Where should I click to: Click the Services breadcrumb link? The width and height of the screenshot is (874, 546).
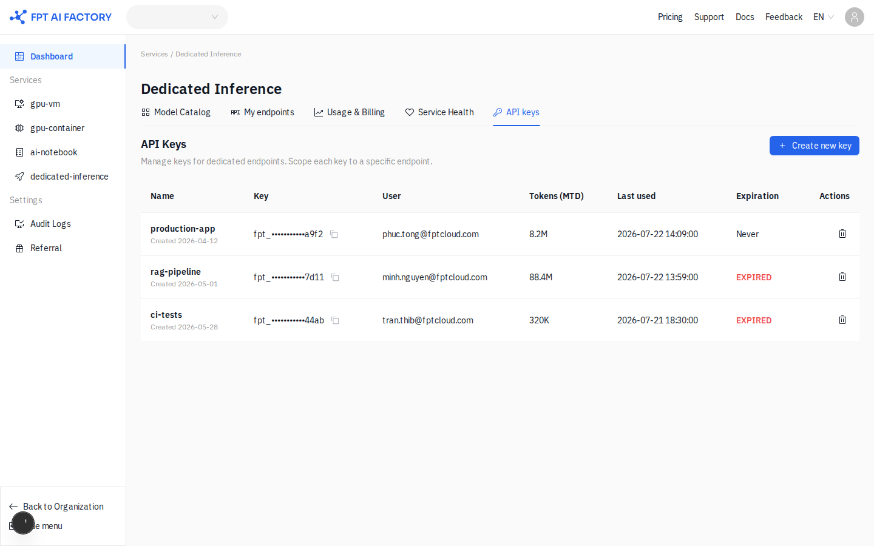(154, 54)
